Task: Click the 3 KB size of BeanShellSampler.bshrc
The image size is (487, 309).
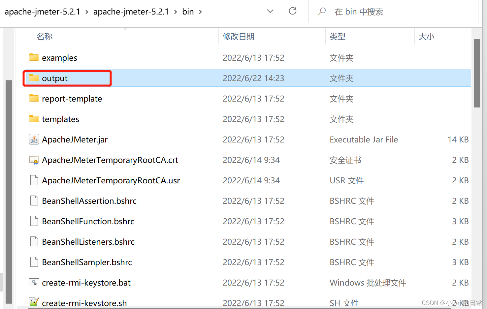Action: (x=460, y=262)
